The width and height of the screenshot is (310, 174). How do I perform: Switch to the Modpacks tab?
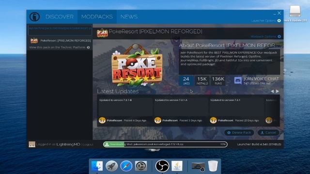(97, 17)
